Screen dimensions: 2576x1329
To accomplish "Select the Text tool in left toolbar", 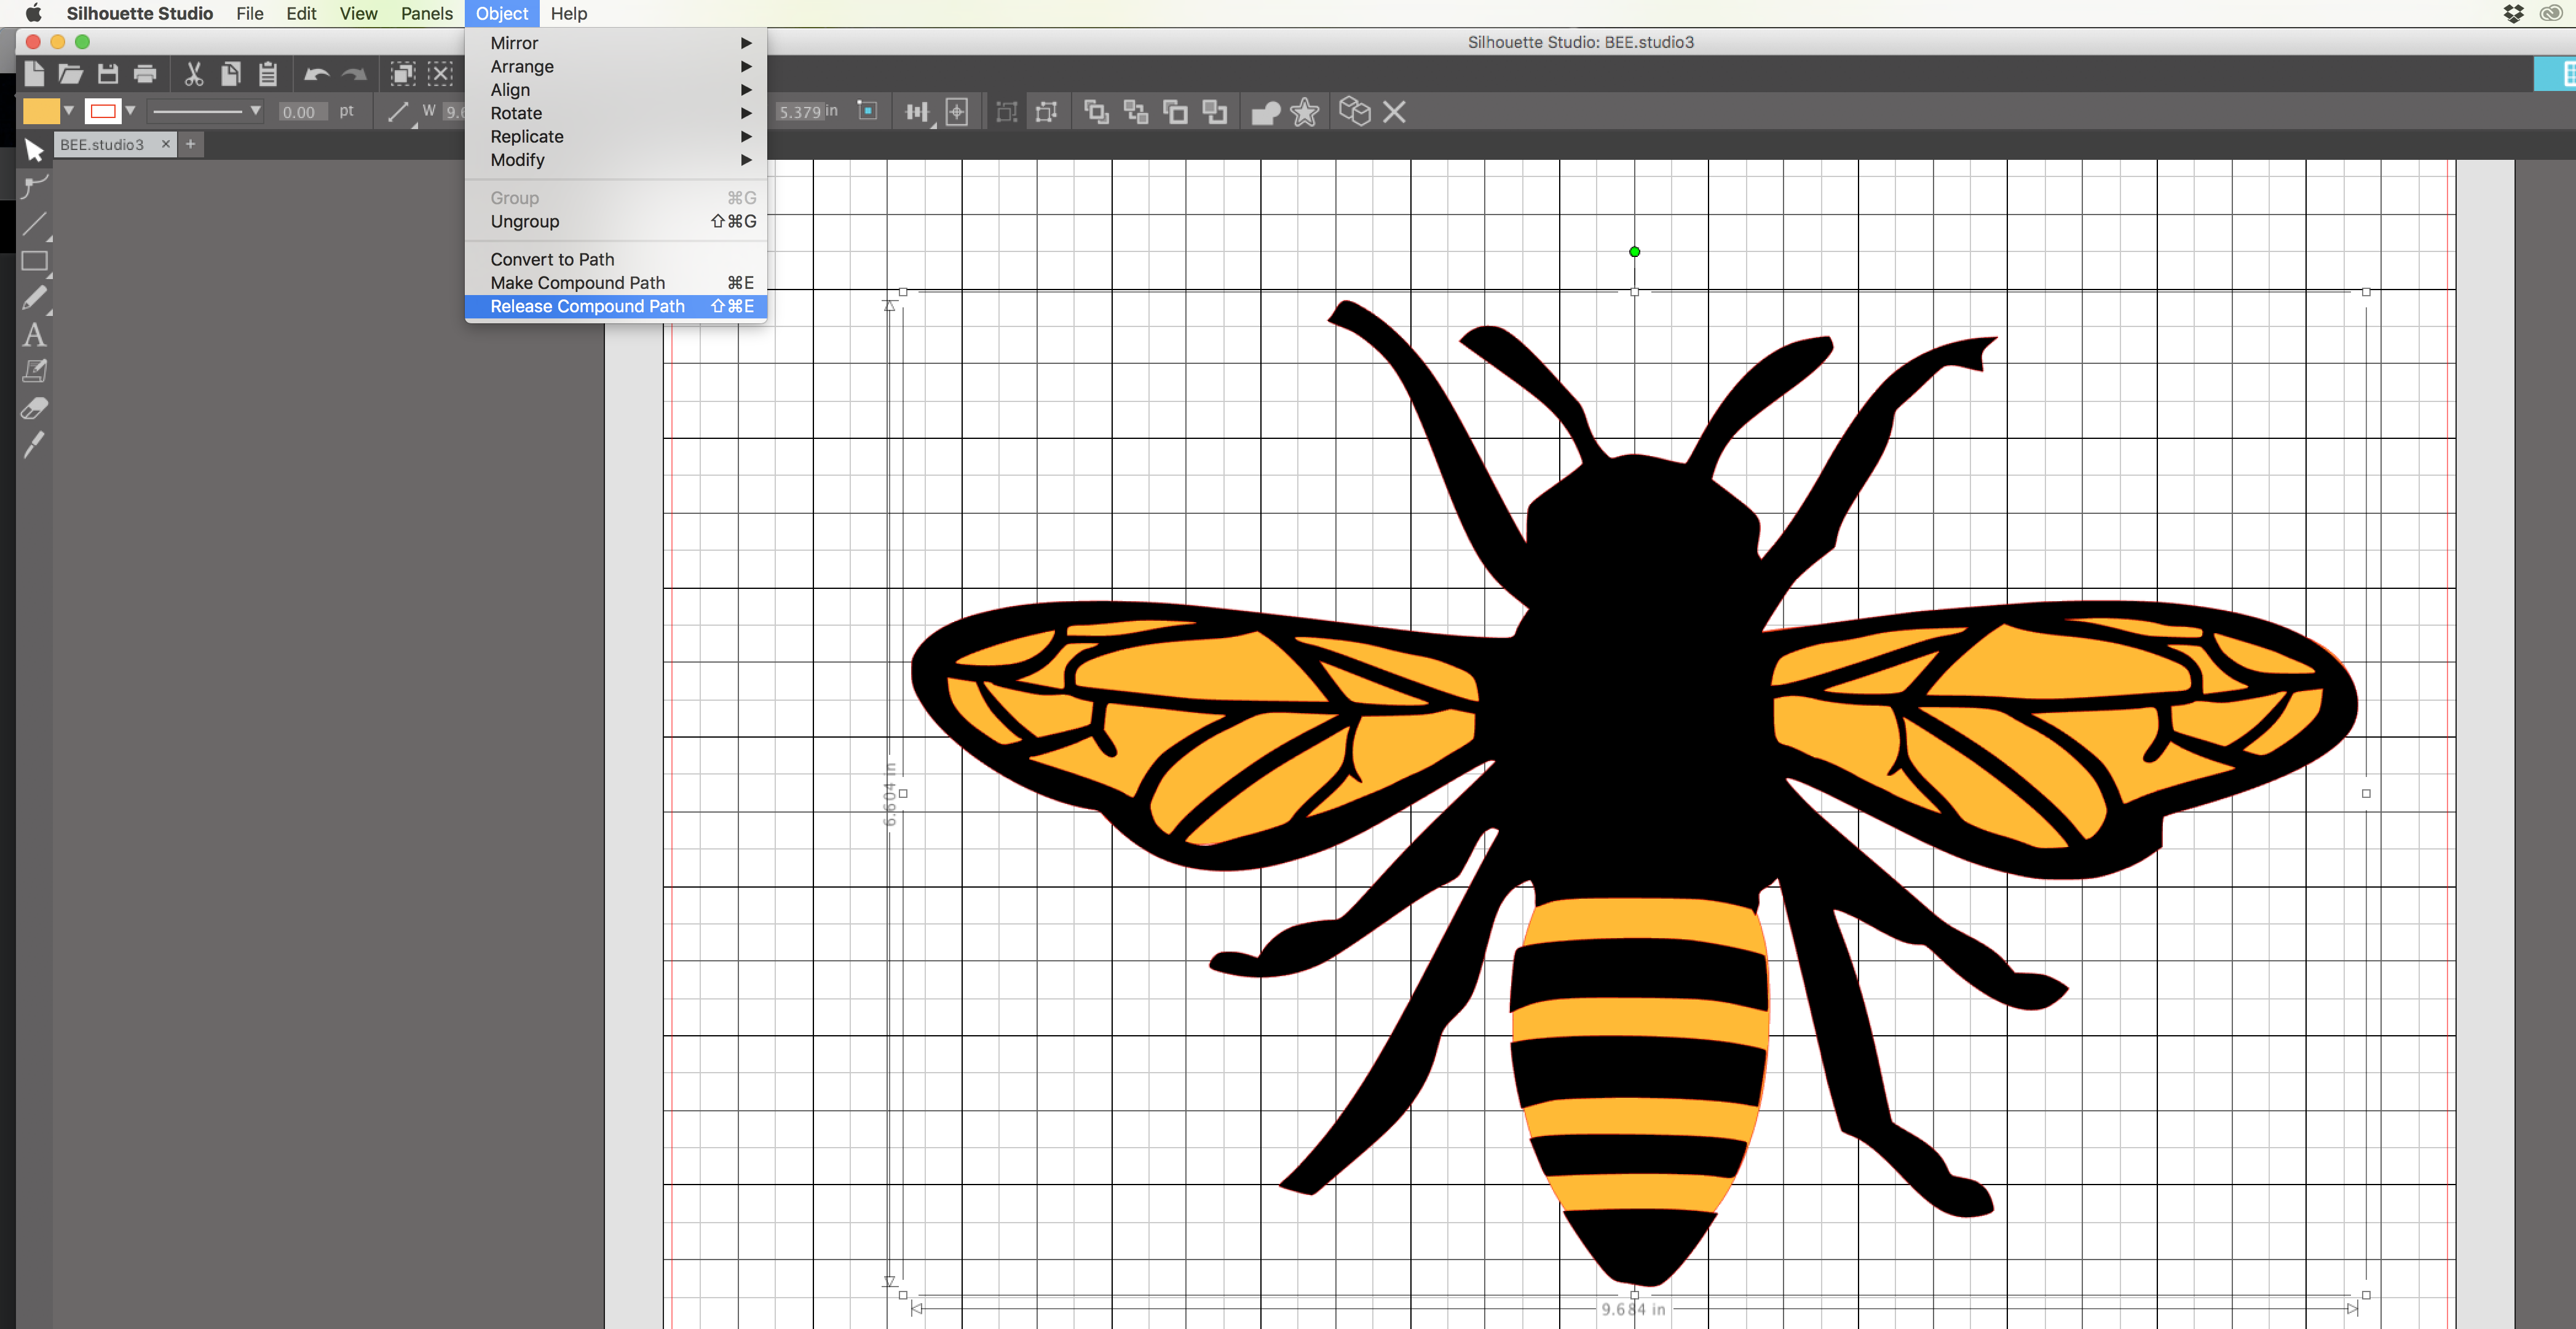I will [34, 335].
